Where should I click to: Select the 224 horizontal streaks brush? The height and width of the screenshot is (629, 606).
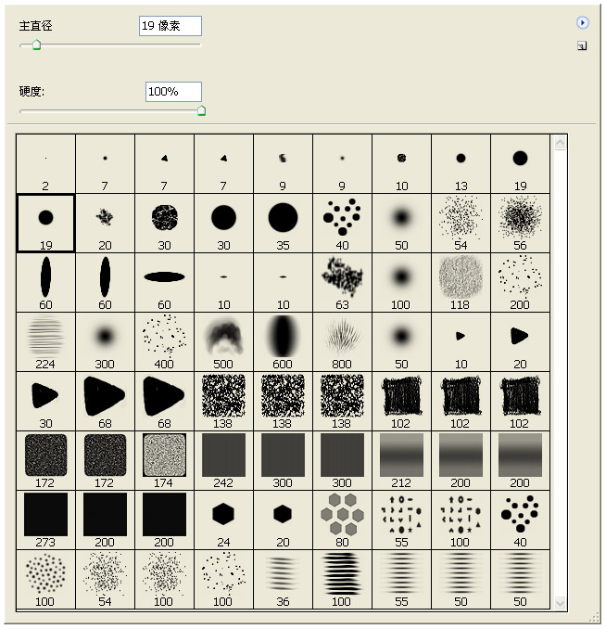(x=45, y=341)
